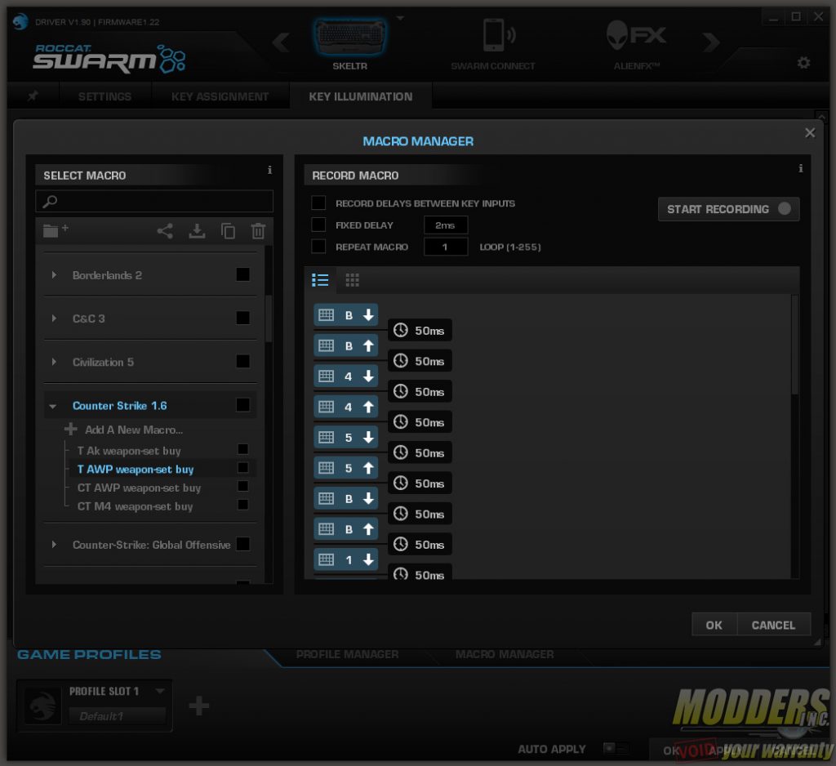Select the SKELTR keyboard device icon

349,36
